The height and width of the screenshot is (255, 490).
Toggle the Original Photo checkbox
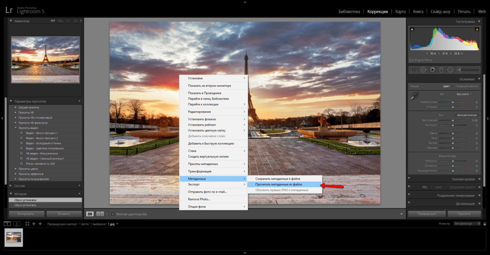coord(411,60)
